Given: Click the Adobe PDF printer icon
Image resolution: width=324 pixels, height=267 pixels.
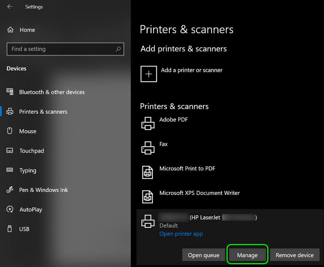Looking at the screenshot, I should (148, 123).
